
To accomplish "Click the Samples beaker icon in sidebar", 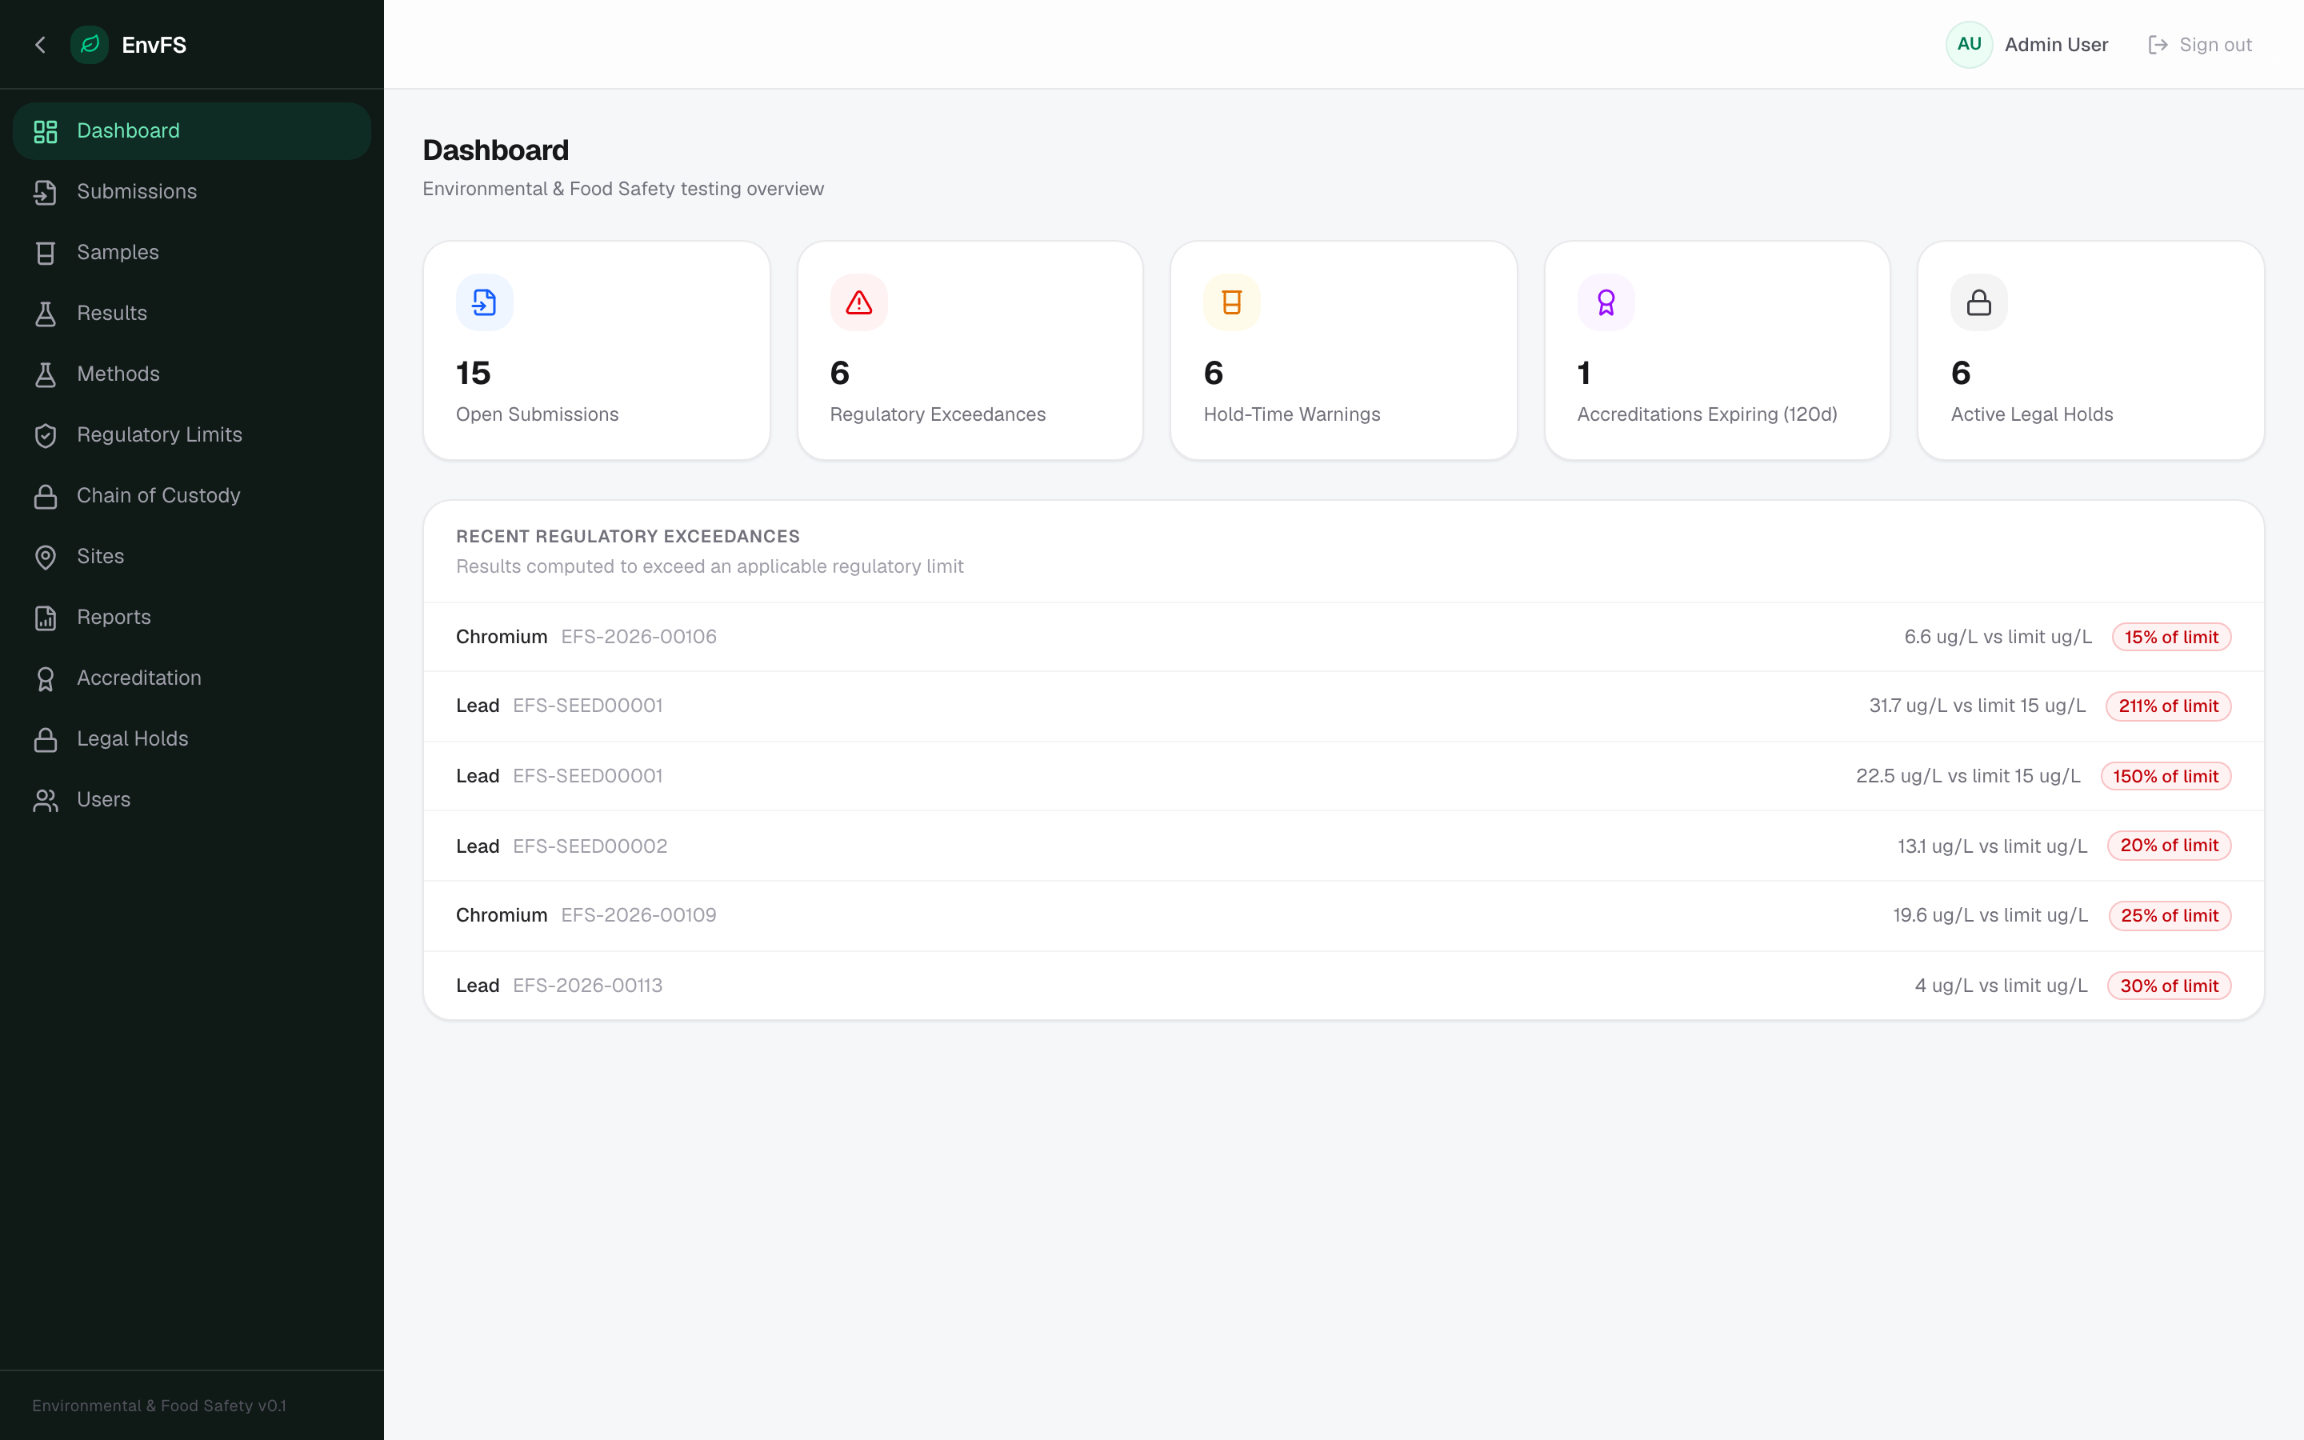I will click(45, 254).
